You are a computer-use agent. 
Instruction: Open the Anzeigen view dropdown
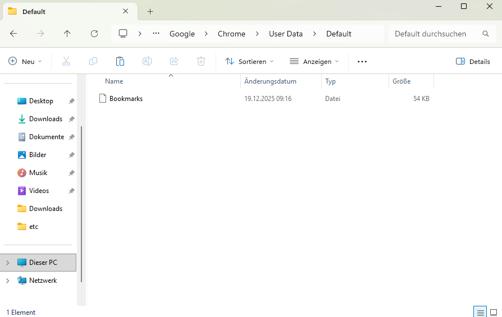(x=314, y=61)
